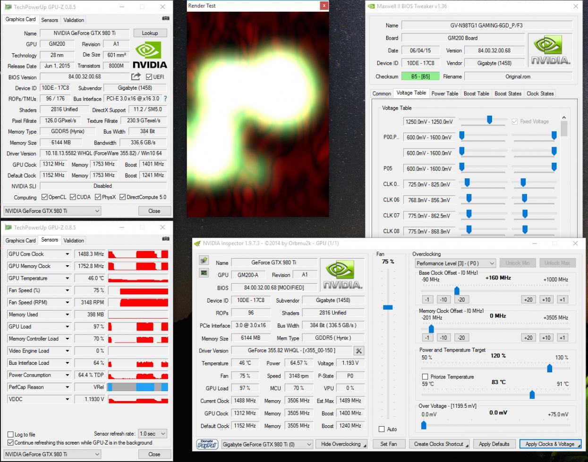The image size is (588, 462).
Task: Open GPU Temperature sensor dropdown
Action: pos(68,278)
